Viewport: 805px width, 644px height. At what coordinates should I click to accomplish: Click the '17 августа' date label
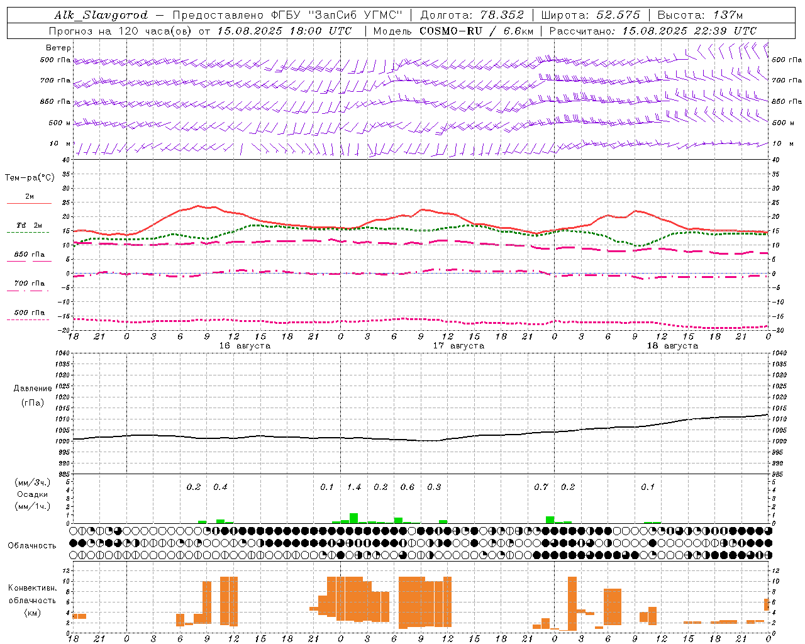pos(458,346)
